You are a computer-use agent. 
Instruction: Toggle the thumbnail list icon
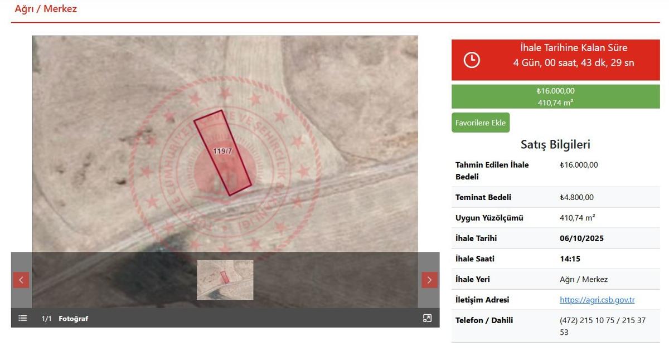[22, 318]
